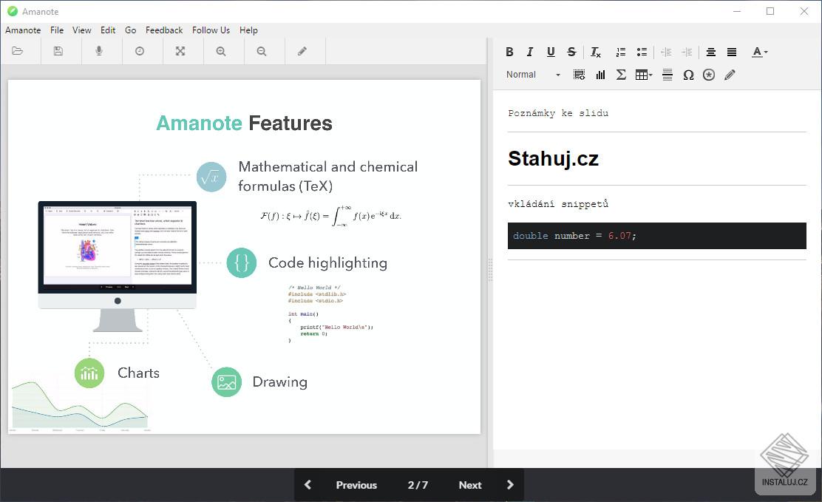Decrease indent in the notes editor
Viewport: 822px width, 502px height.
point(666,52)
